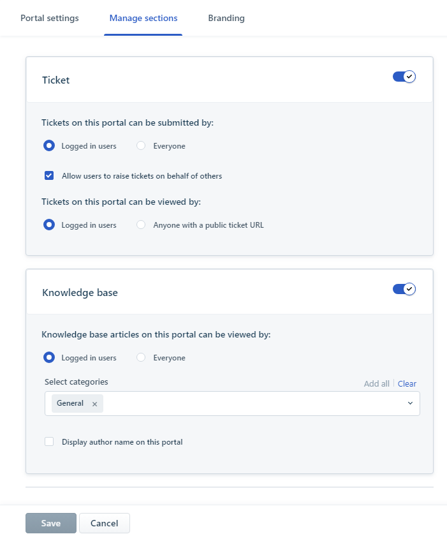Select Logged in users for knowledge base

click(49, 358)
